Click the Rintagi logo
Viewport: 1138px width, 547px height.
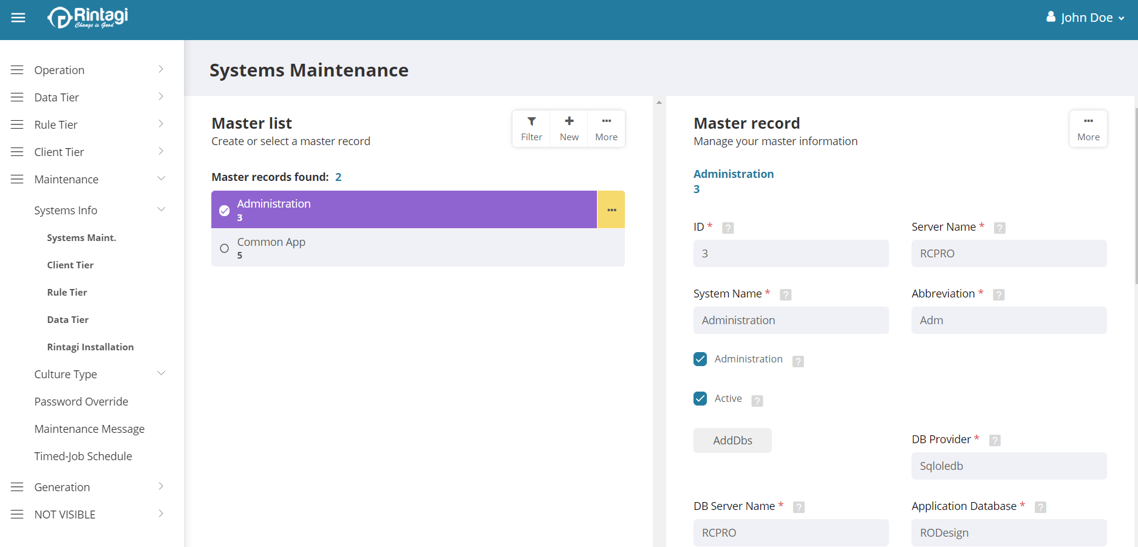tap(88, 18)
